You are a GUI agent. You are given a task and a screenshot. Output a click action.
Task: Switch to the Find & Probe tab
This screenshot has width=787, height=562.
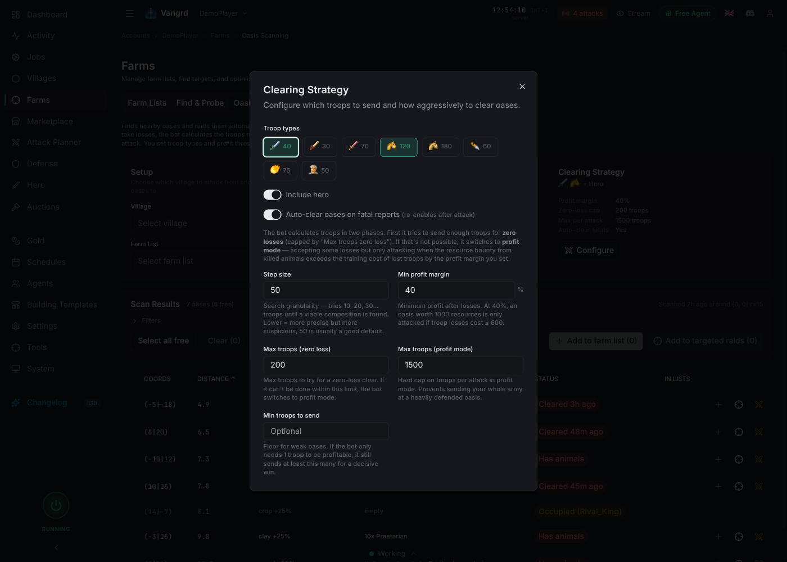(x=200, y=103)
